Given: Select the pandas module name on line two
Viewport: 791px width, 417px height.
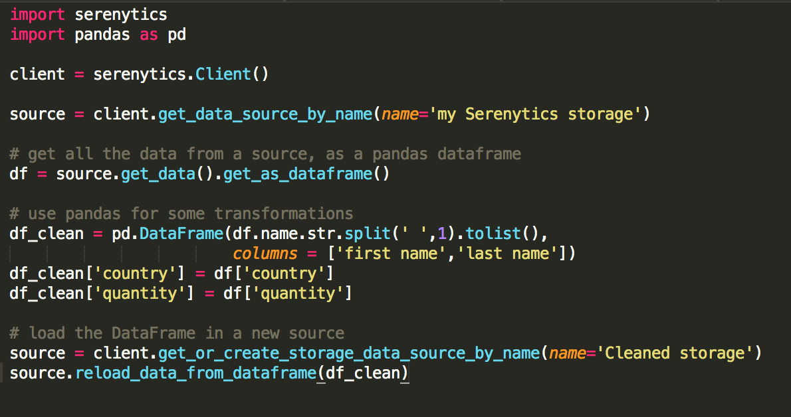Looking at the screenshot, I should 102,34.
